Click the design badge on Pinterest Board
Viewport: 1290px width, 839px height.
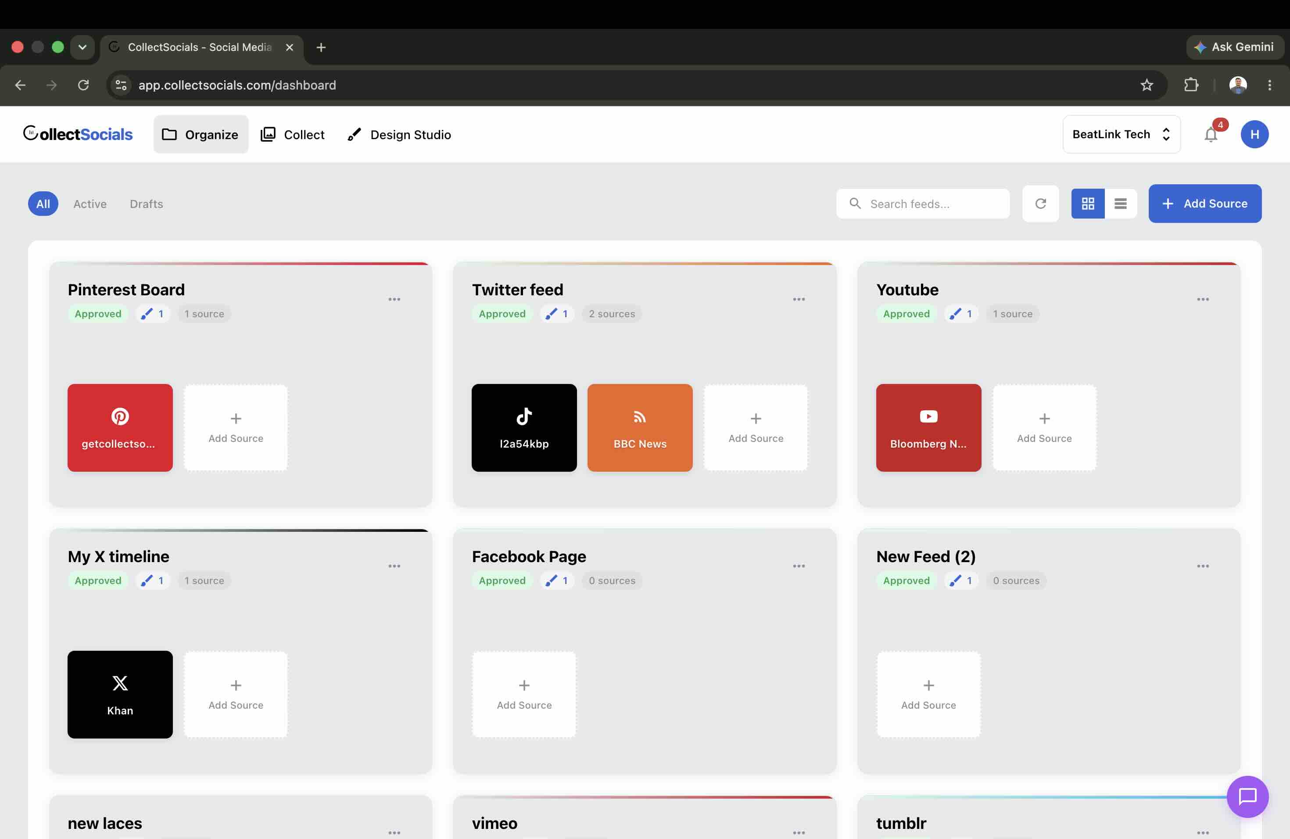153,314
